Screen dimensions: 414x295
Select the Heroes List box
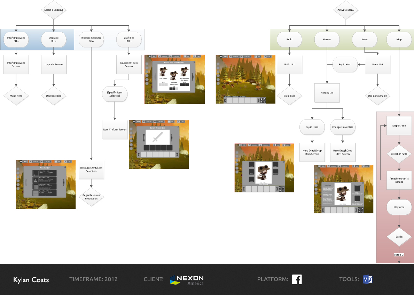click(327, 93)
